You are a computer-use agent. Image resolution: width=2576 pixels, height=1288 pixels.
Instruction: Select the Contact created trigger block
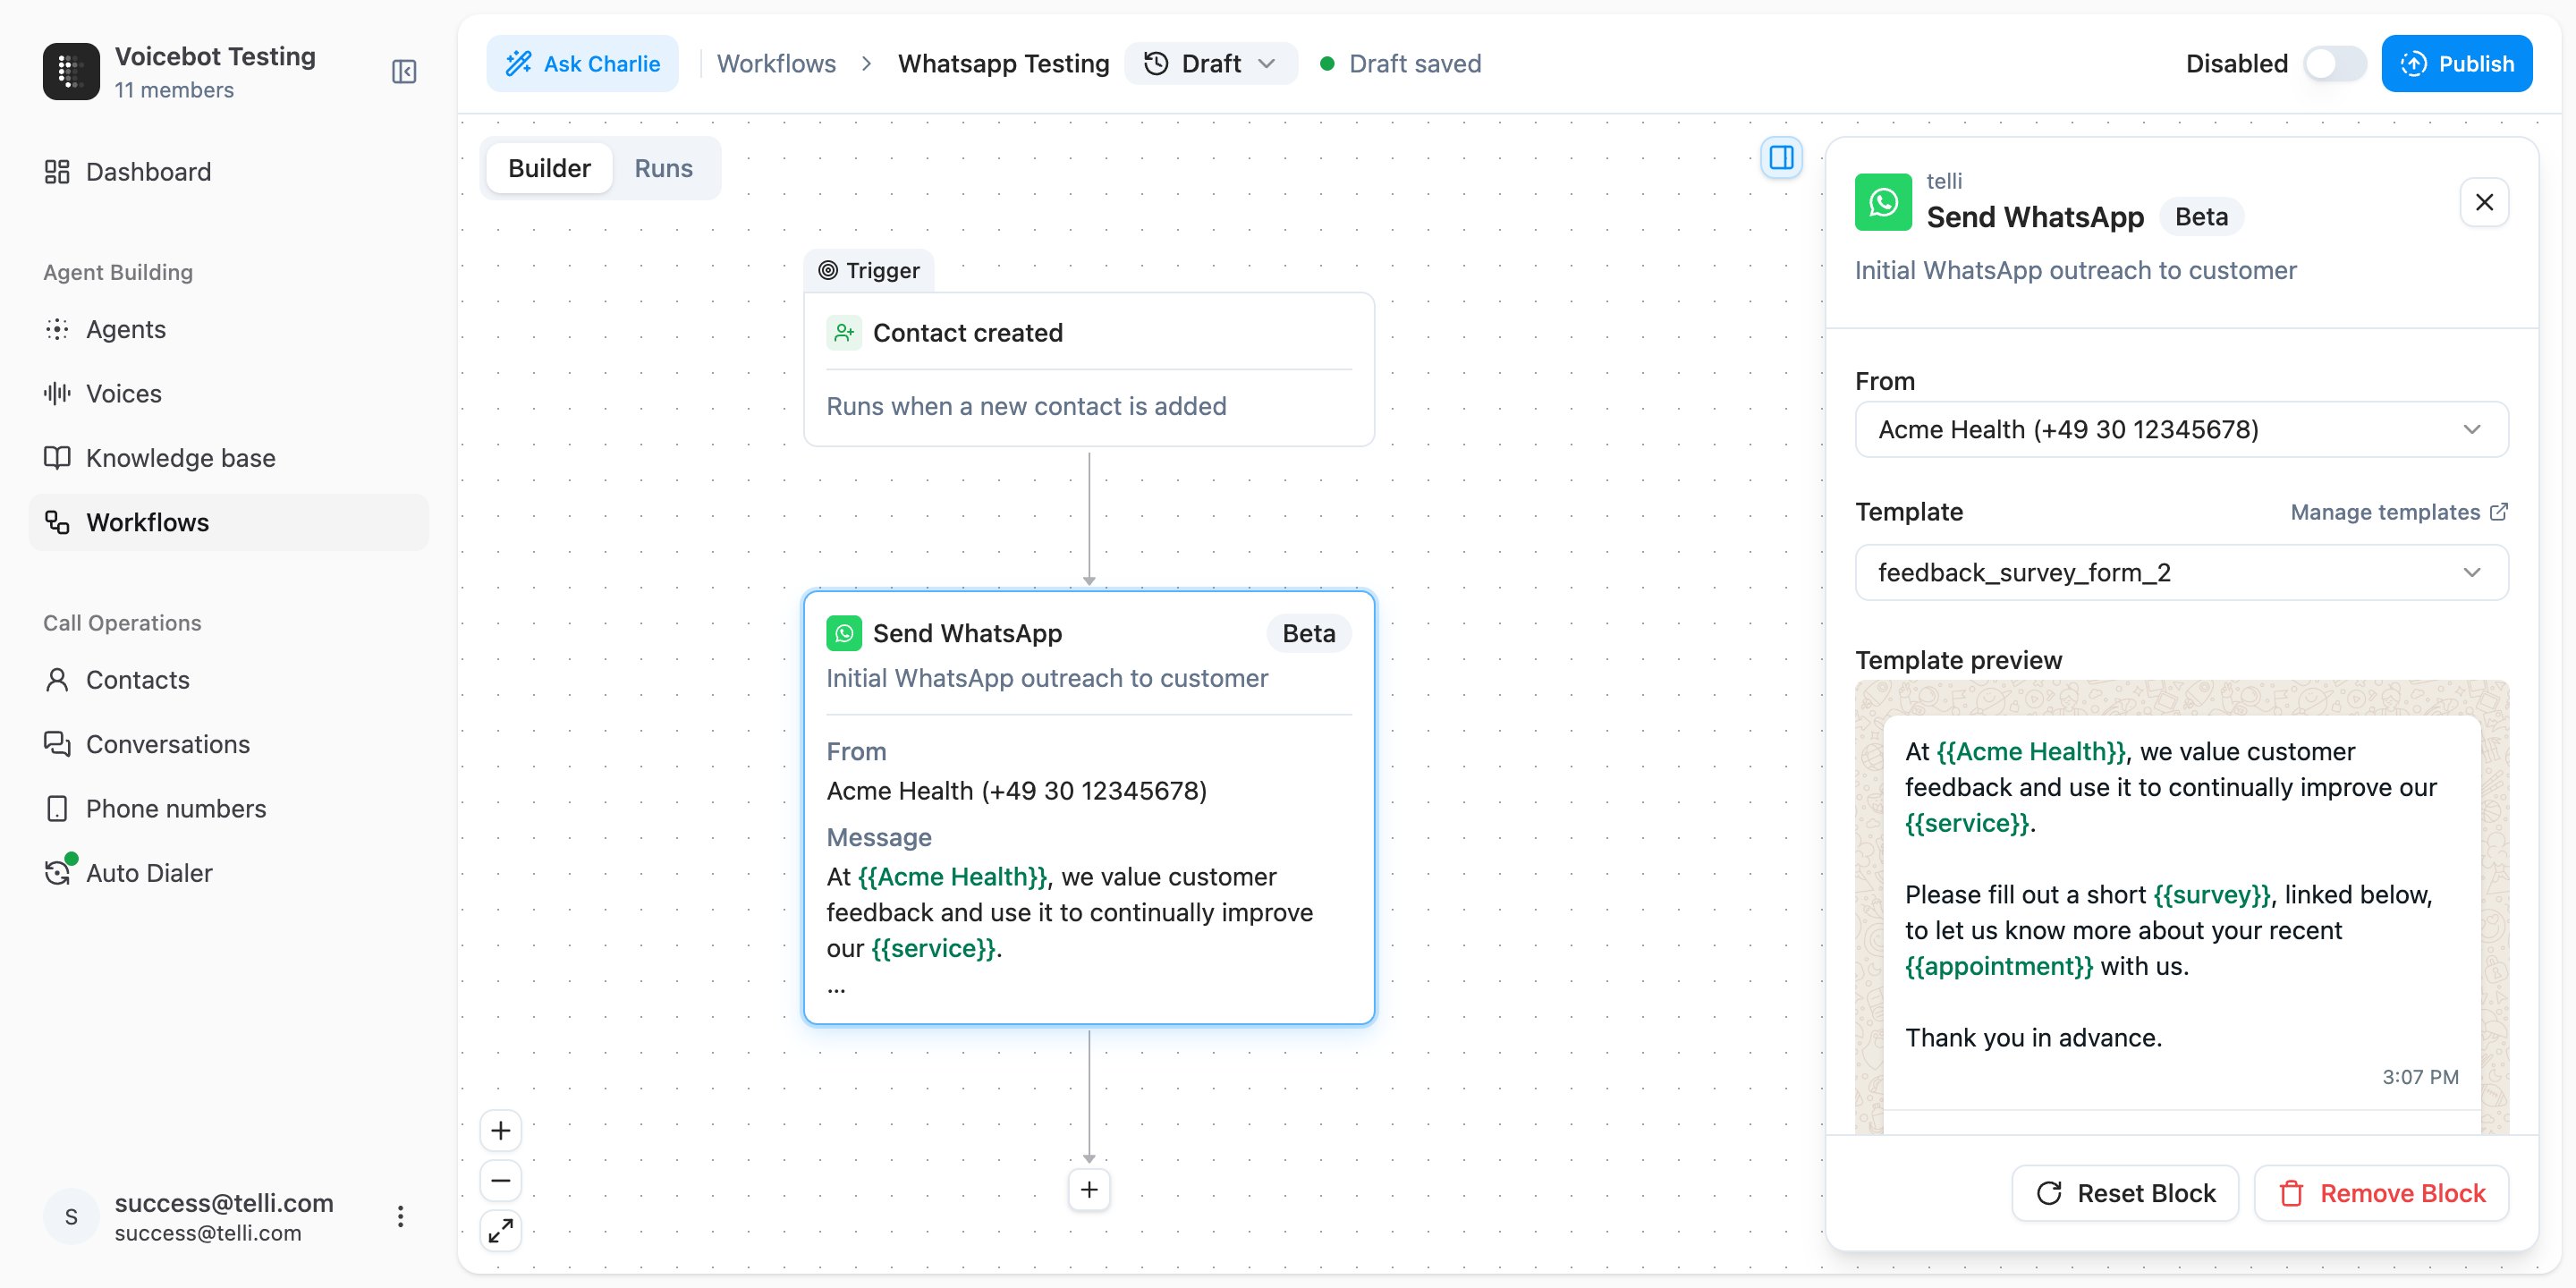coord(1089,369)
